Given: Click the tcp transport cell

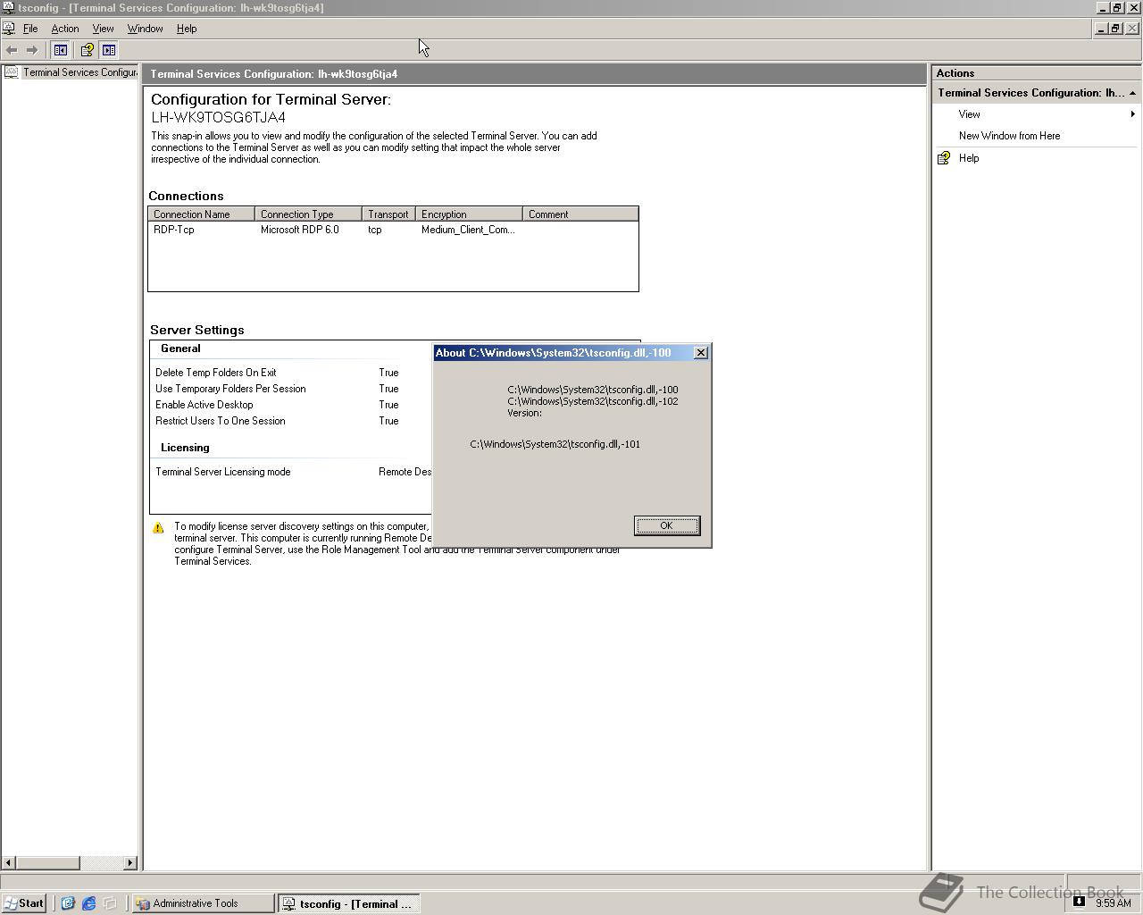Looking at the screenshot, I should click(375, 230).
